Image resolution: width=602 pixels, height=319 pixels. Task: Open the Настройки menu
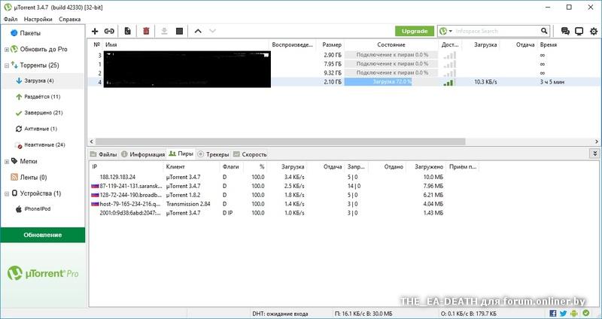click(x=38, y=20)
